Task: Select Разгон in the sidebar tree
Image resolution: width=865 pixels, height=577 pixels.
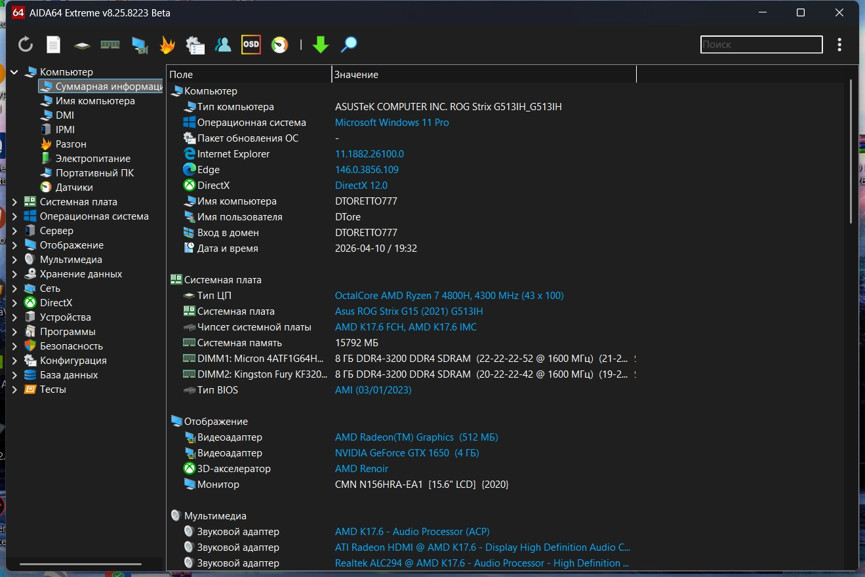Action: pos(71,144)
